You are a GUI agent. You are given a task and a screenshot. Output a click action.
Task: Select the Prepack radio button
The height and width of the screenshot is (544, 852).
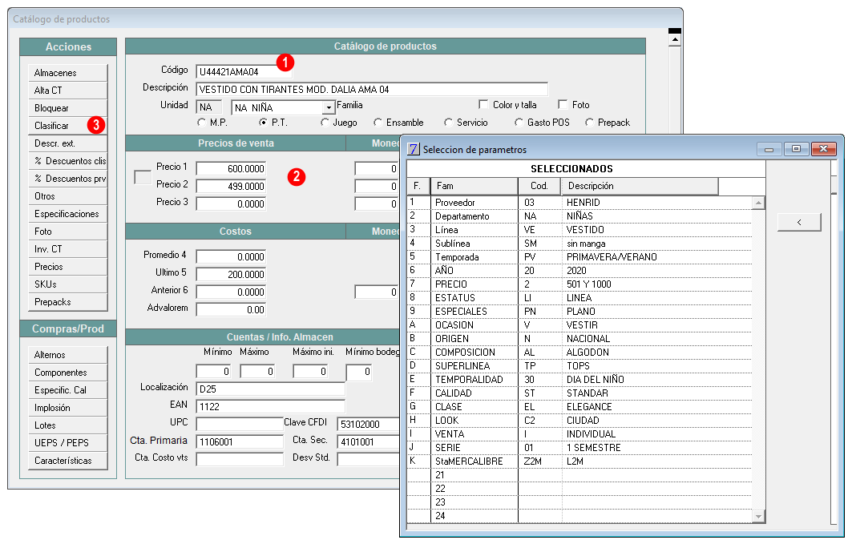590,123
